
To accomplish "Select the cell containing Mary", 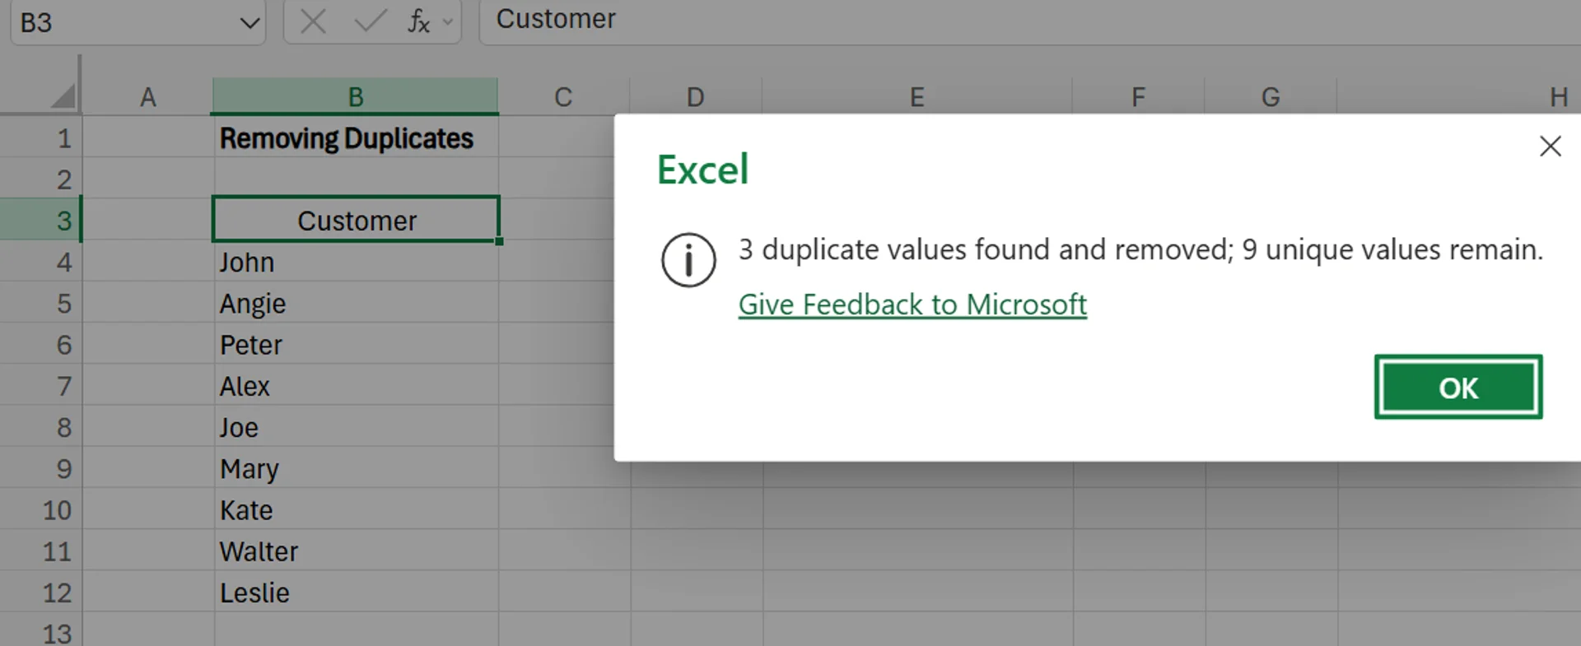I will click(356, 467).
